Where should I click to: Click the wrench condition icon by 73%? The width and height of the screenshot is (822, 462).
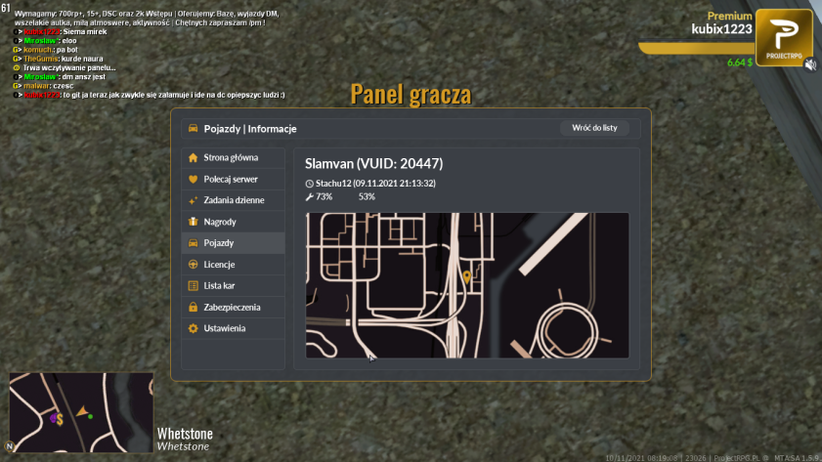pos(309,197)
